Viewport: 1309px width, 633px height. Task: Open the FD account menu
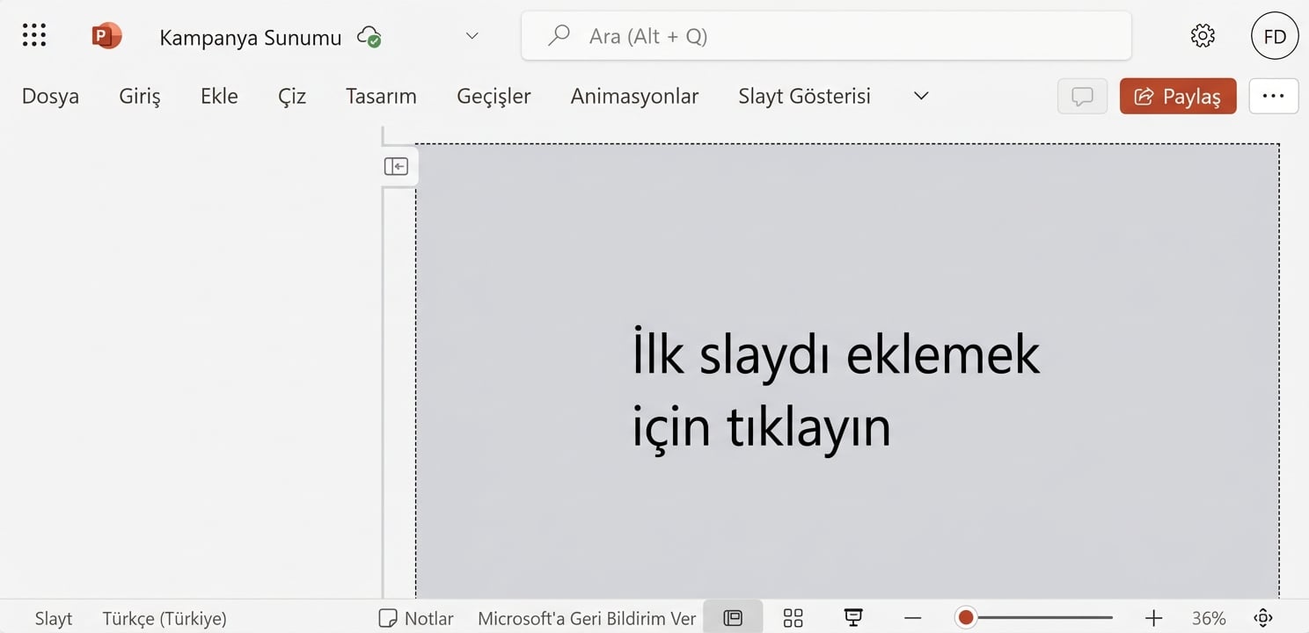1275,35
